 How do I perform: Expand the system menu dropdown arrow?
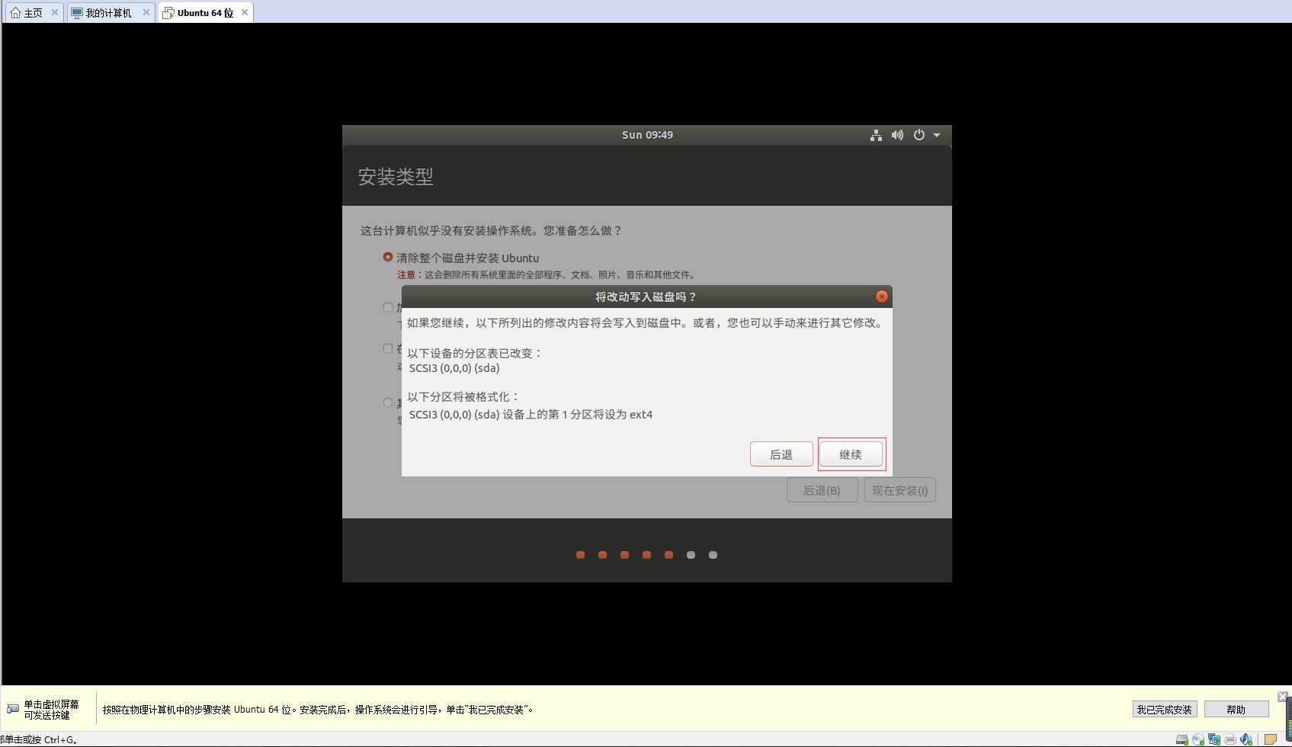tap(937, 135)
